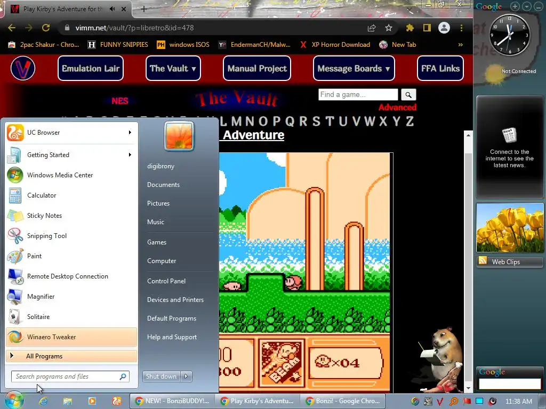Open Calculator from Start menu
546x409 pixels.
[x=71, y=195]
